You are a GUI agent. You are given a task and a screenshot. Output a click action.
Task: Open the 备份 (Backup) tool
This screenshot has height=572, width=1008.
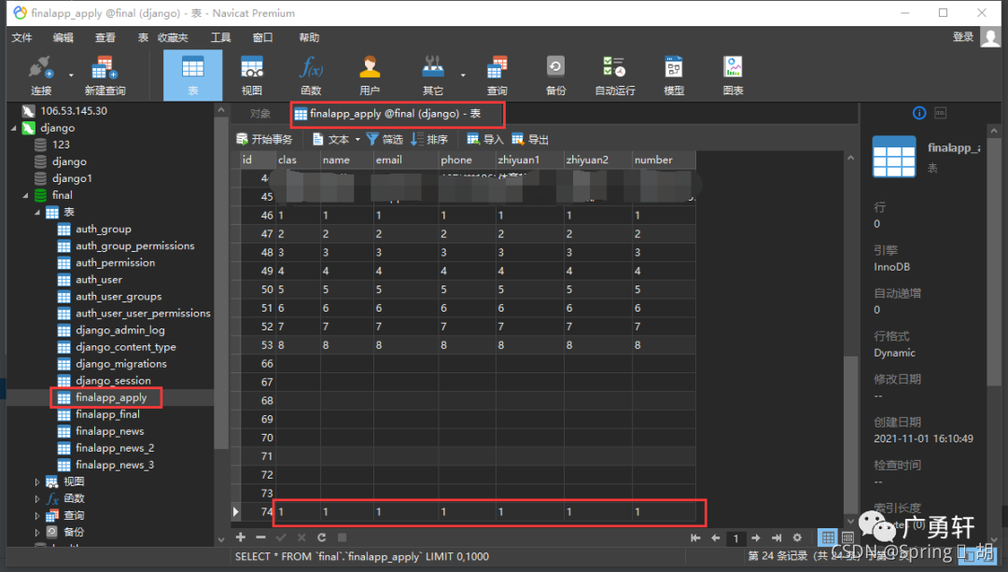[555, 75]
